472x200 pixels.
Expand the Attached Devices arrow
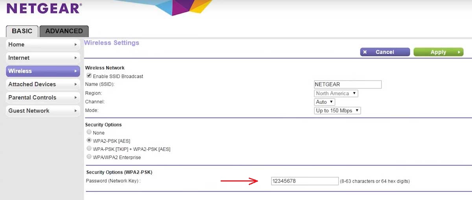pos(76,84)
